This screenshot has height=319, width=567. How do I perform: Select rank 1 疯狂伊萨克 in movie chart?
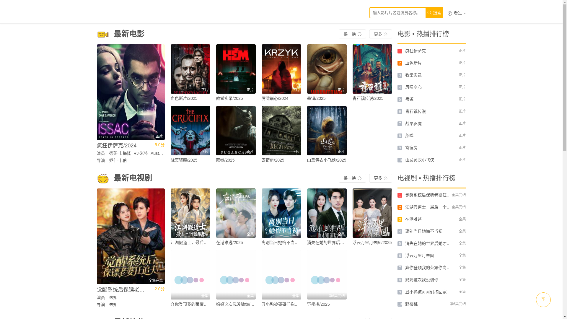tap(432, 51)
